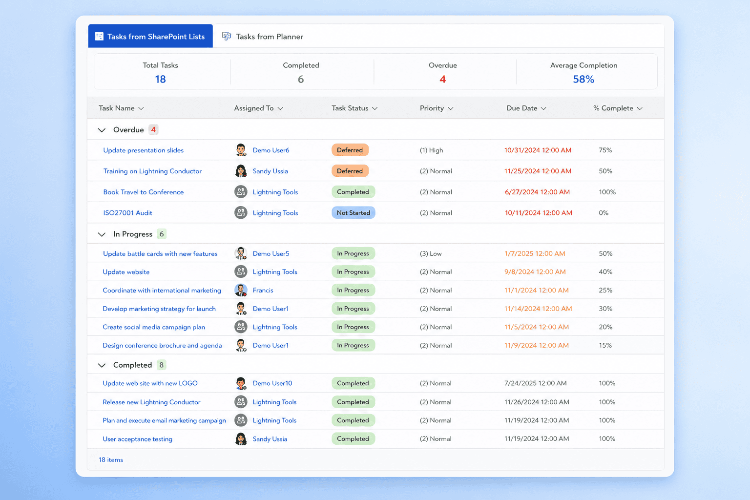The height and width of the screenshot is (500, 750).
Task: Click Lightning Tools group icon in ISO27001 row
Action: point(241,213)
